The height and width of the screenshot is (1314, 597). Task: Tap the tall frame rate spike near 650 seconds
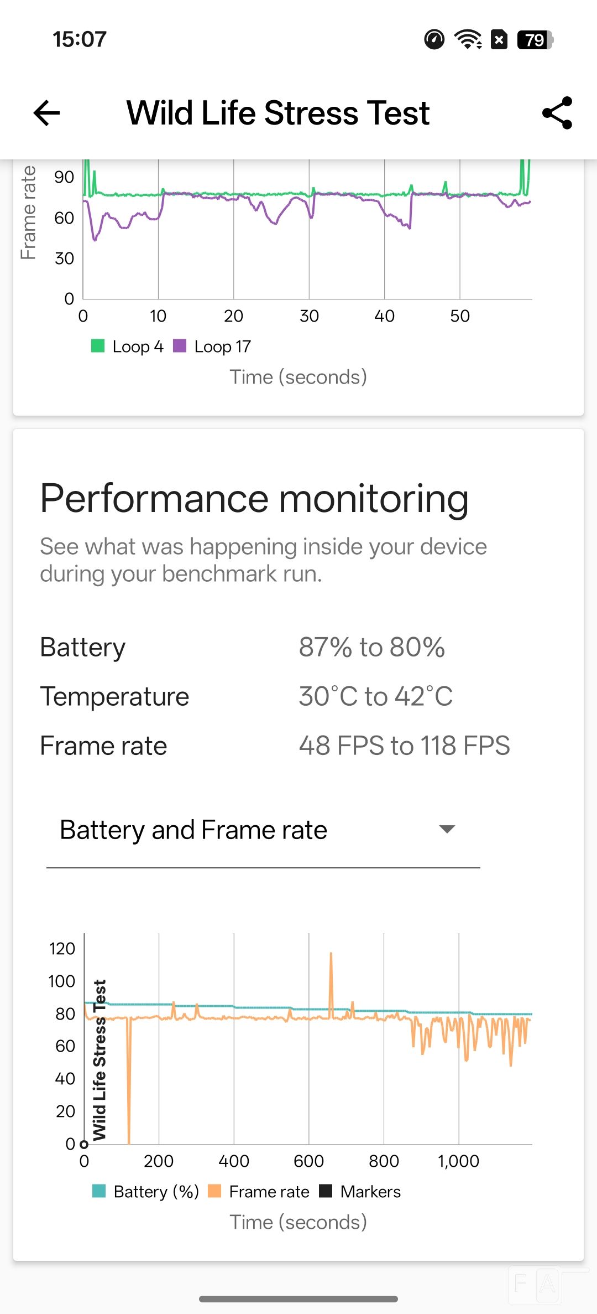tap(331, 974)
